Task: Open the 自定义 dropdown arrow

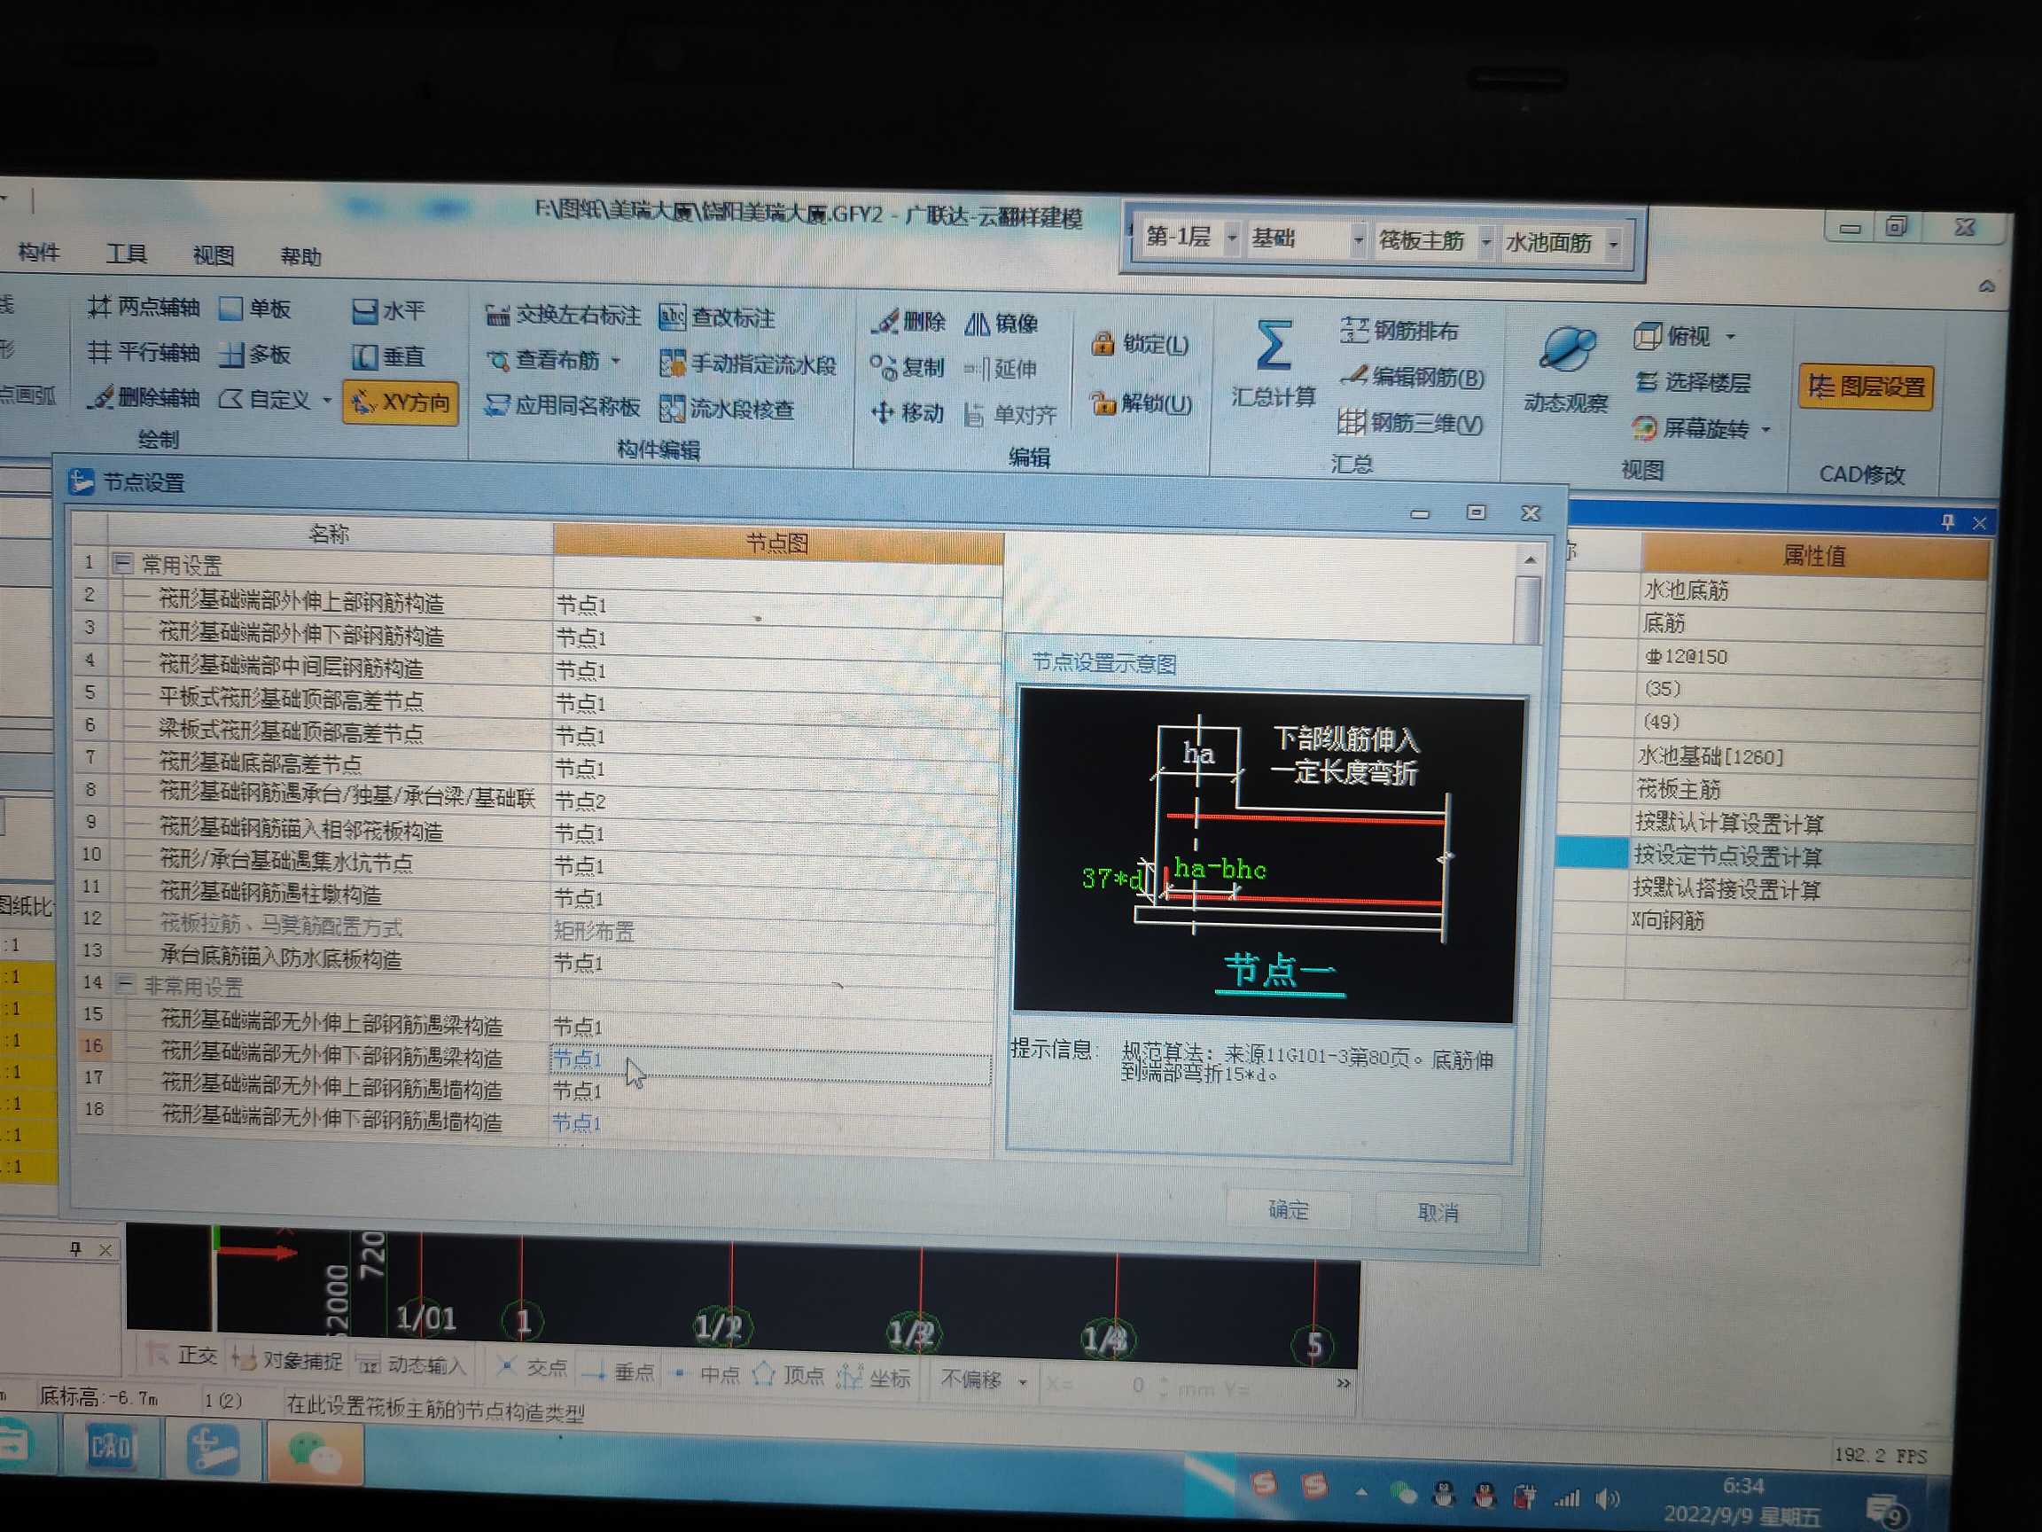Action: pos(327,401)
